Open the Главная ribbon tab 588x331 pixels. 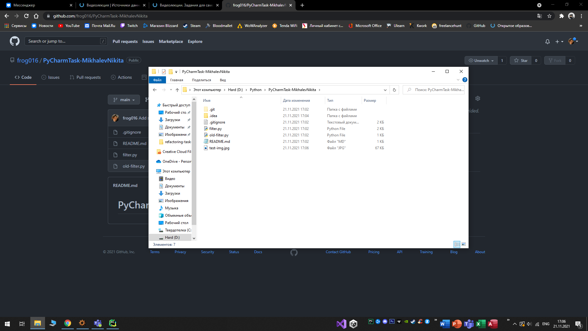(177, 80)
